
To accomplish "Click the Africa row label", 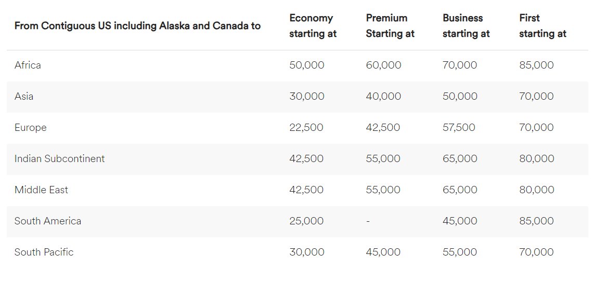I will click(x=28, y=65).
